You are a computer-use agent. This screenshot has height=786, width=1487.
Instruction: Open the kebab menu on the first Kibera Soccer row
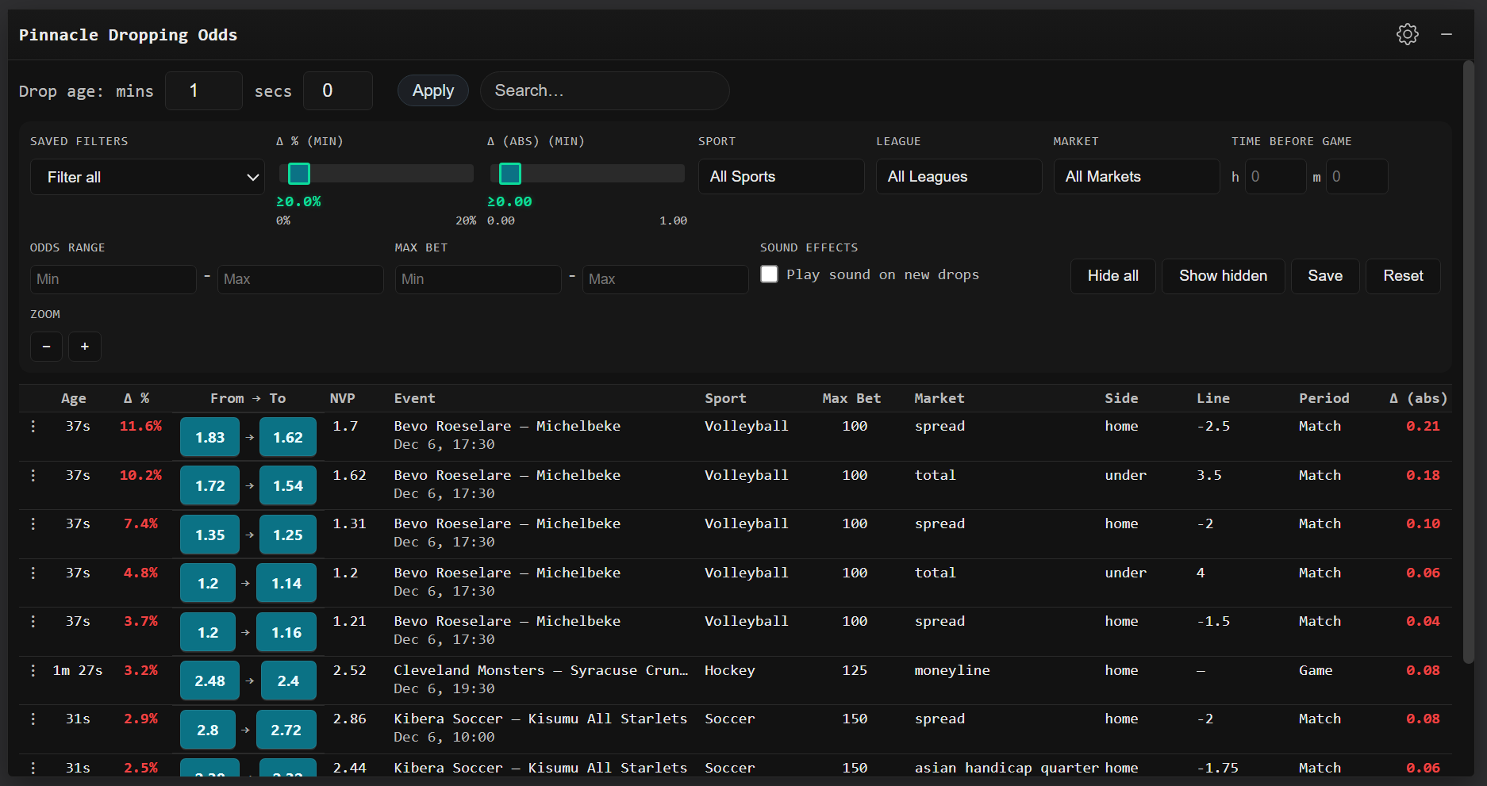tap(33, 719)
